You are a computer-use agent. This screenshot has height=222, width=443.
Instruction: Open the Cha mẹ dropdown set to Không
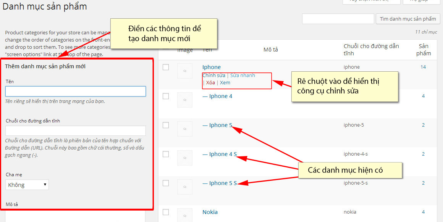pos(27,185)
